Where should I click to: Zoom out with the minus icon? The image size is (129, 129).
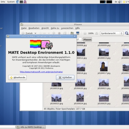85,33
